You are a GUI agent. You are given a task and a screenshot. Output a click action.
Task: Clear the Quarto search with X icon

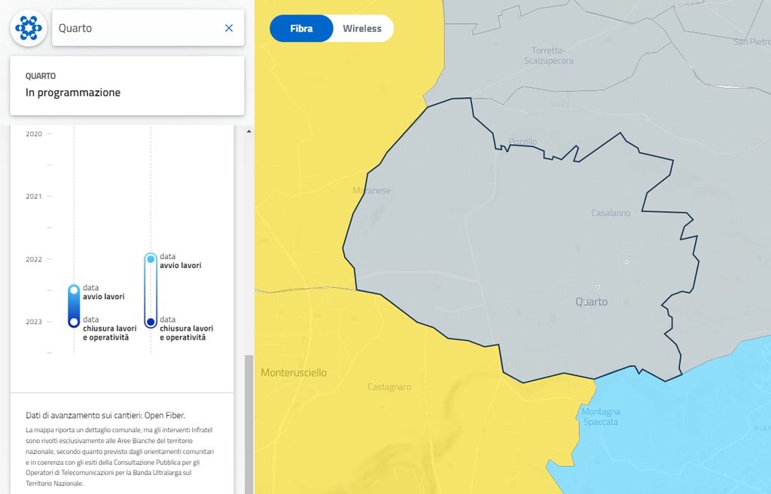click(x=229, y=28)
